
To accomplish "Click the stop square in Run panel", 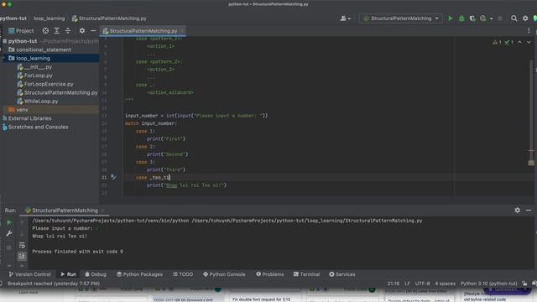I will coord(9,247).
